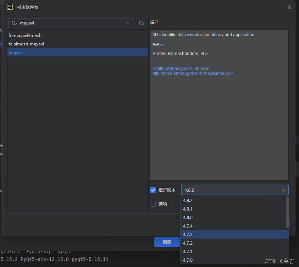This screenshot has width=299, height=267.
Task: Open the search options magnifier dropdown icon
Action: pos(16,23)
